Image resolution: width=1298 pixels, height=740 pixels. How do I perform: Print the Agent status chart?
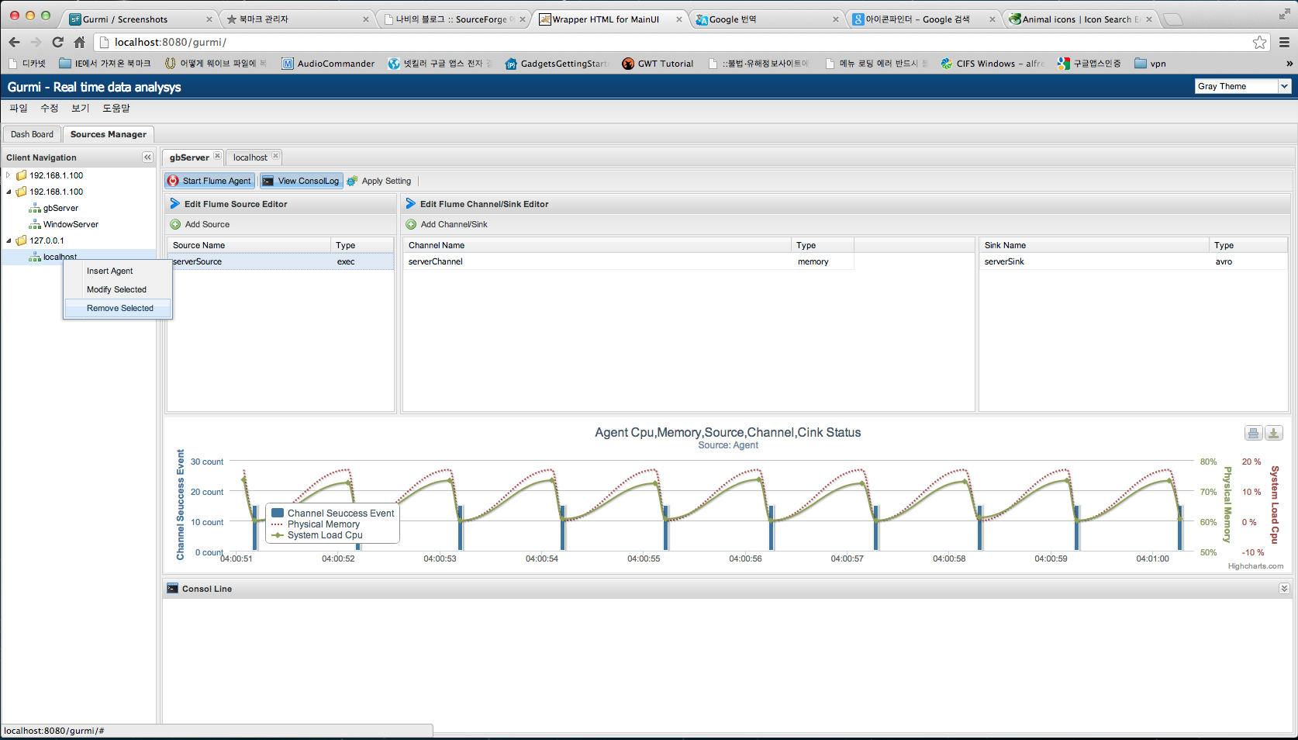(1252, 433)
